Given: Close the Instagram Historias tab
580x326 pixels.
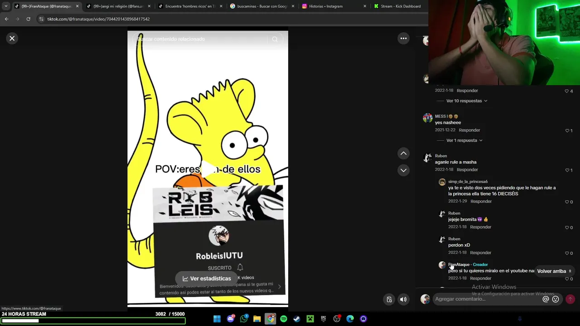Looking at the screenshot, I should (365, 6).
